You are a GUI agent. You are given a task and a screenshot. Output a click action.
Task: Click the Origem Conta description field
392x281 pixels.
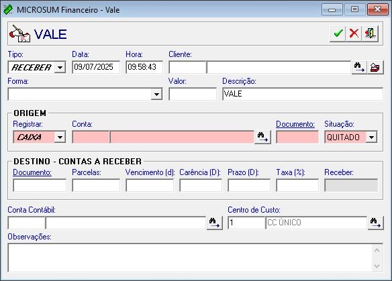(x=183, y=137)
